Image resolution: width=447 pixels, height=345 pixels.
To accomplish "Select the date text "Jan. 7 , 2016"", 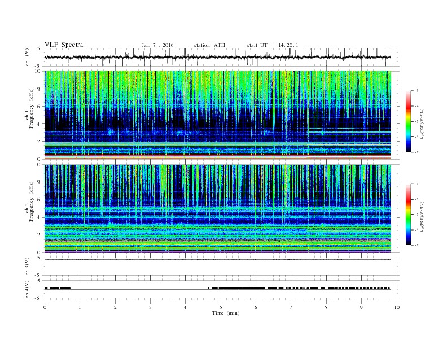I will click(157, 45).
